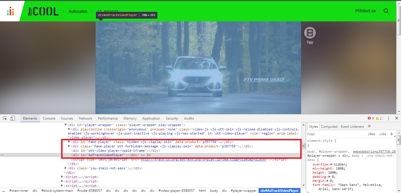Expand the id fake-player div node
Image resolution: width=401 pixels, height=193 pixels.
click(69, 142)
